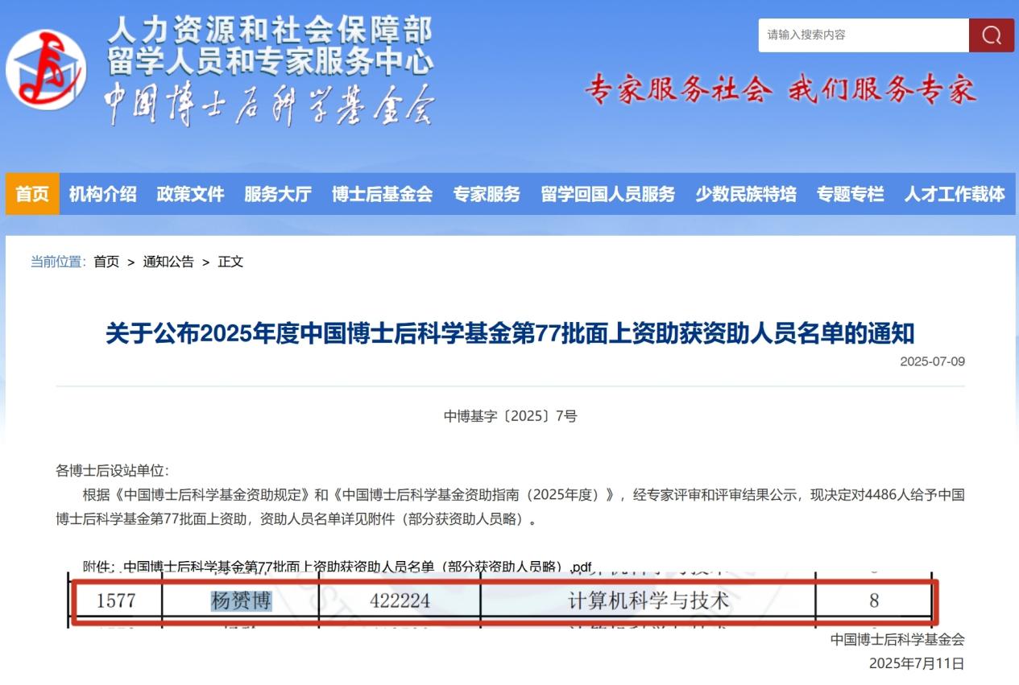The width and height of the screenshot is (1019, 685).
Task: Open the 留学回国人员服务 menu item
Action: pos(608,194)
